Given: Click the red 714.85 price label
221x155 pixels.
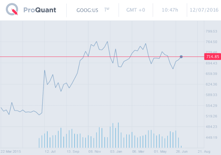Looking at the screenshot, I should click(x=213, y=57).
